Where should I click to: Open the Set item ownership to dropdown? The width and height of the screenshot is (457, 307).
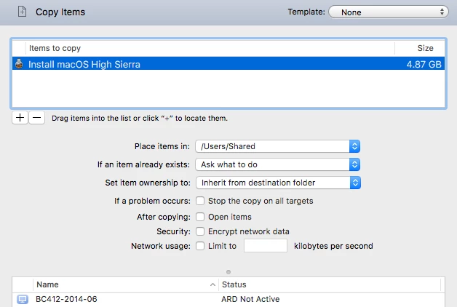point(278,183)
